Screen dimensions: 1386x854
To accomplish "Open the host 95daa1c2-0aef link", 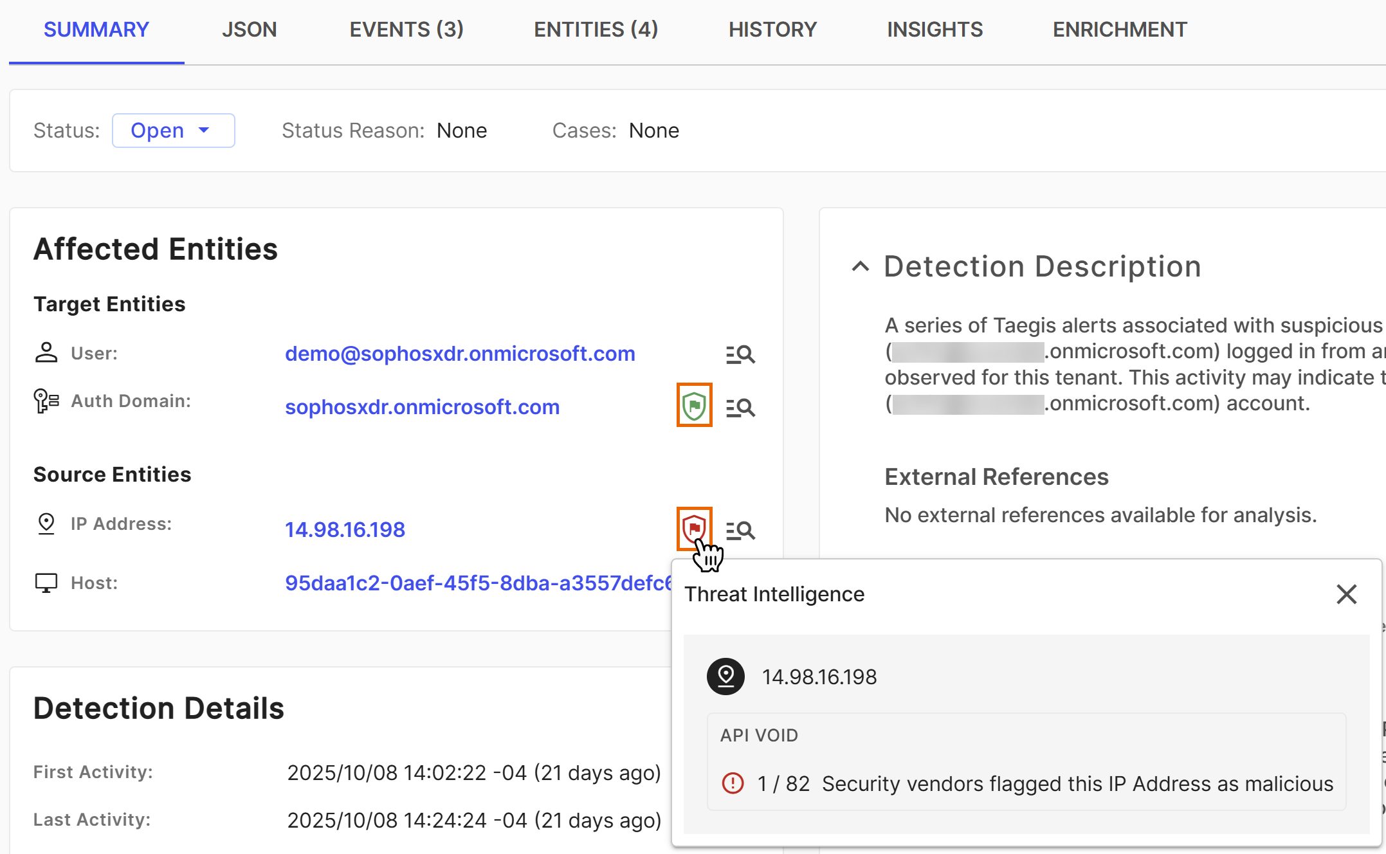I will point(479,583).
